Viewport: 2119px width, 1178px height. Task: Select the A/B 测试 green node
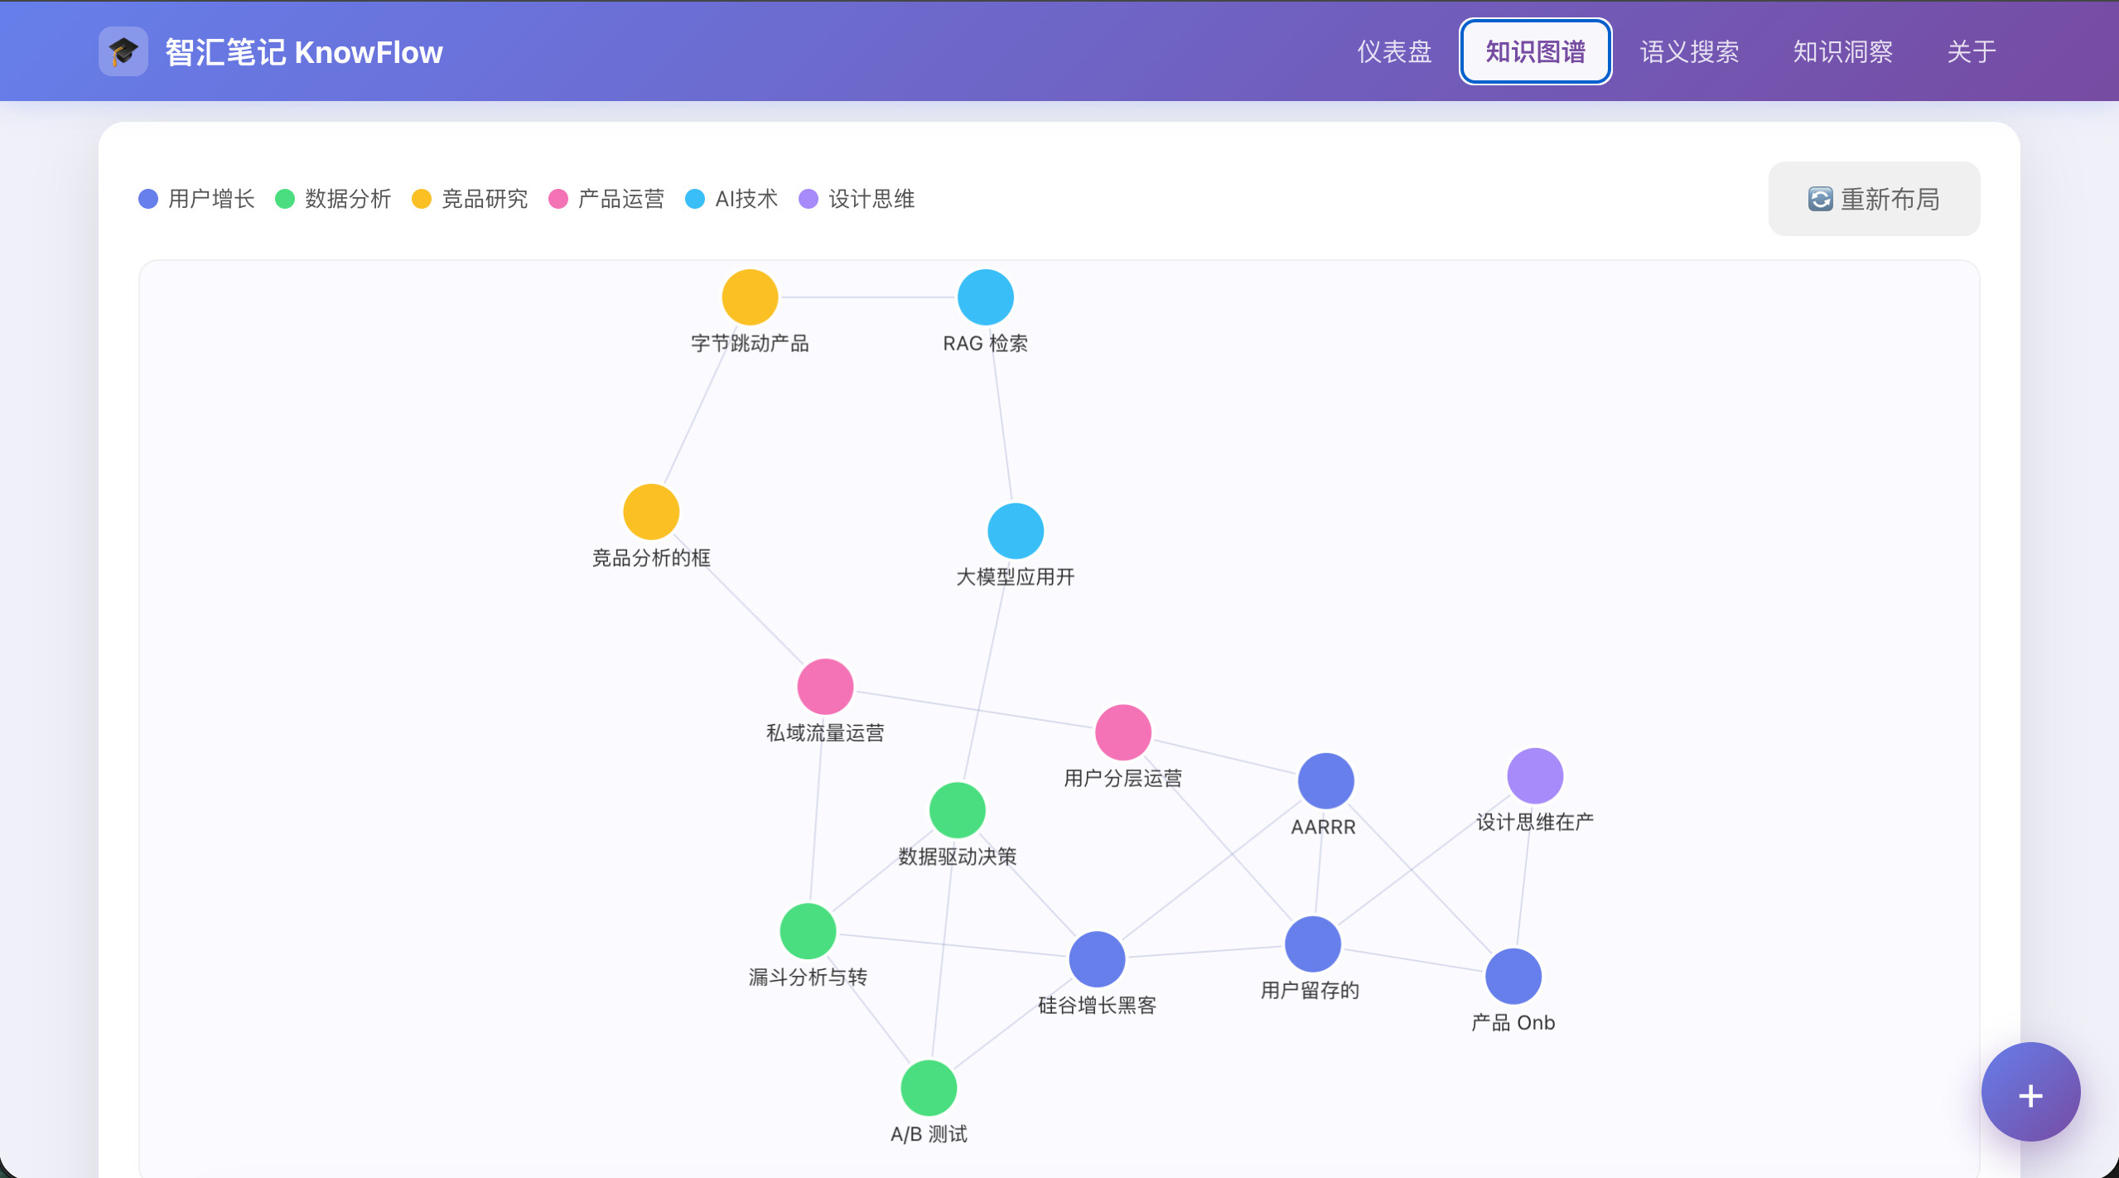point(929,1088)
